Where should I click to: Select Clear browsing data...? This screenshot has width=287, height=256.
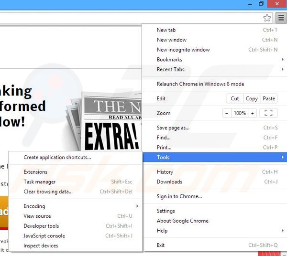tap(76, 192)
